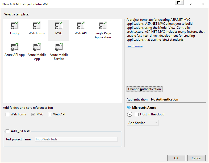Tick the Host in the cloud checkbox
This screenshot has height=163, width=209.
point(137,115)
